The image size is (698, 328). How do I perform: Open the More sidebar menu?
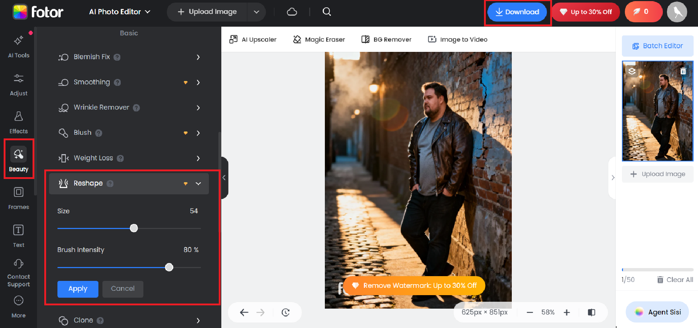(x=19, y=307)
